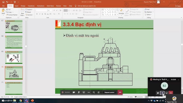Open more actions in meeting toolbar

pyautogui.click(x=89, y=92)
